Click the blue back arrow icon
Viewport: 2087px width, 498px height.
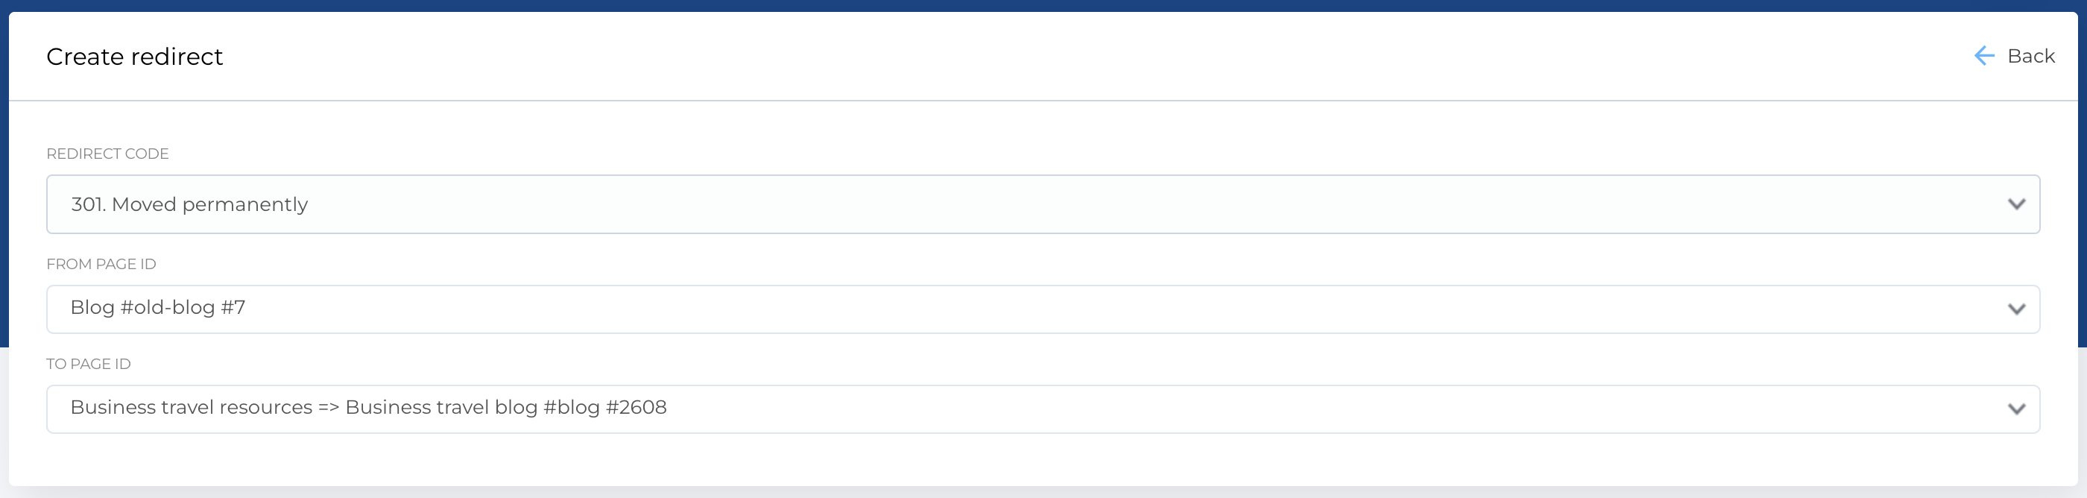tap(1983, 56)
